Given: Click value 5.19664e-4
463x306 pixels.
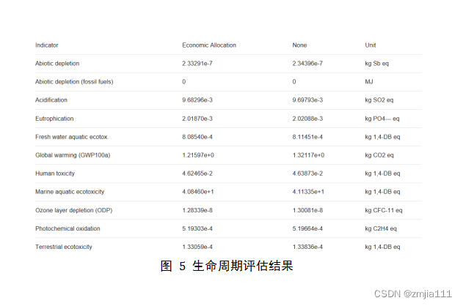Looking at the screenshot, I should 307,228.
